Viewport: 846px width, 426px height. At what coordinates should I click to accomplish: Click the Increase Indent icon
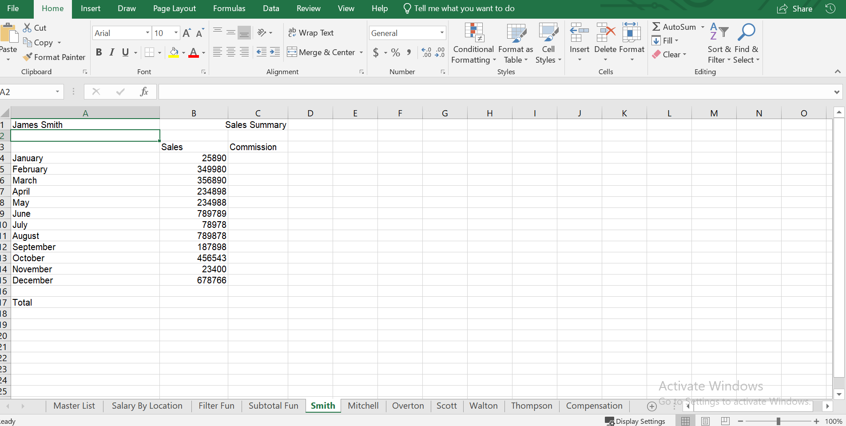coord(275,52)
